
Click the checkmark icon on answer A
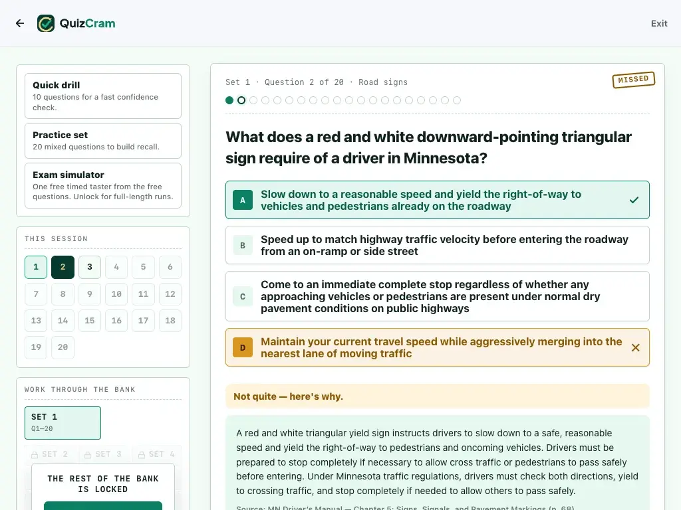tap(634, 200)
